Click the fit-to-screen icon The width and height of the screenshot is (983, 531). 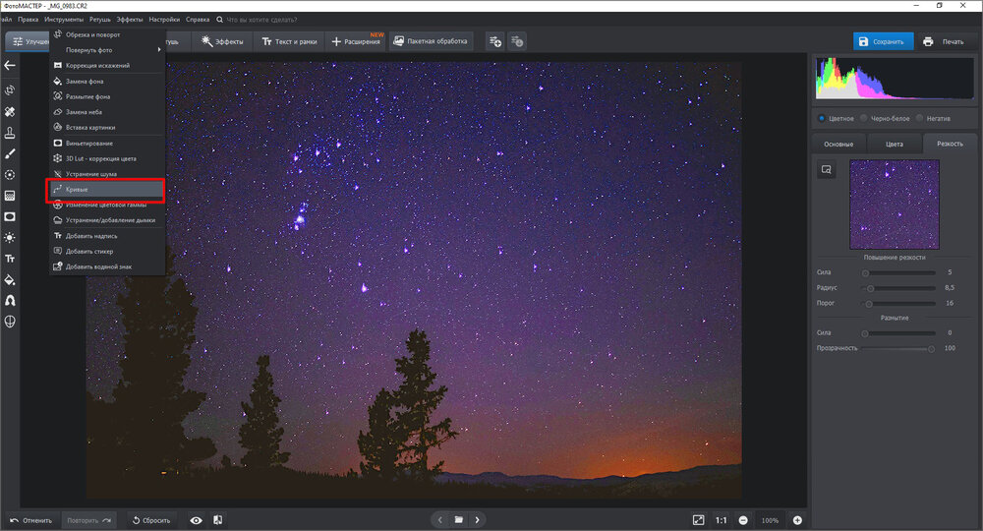pos(698,520)
